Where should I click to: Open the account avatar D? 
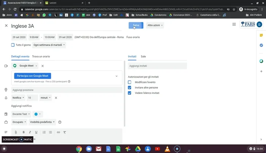click(259, 25)
